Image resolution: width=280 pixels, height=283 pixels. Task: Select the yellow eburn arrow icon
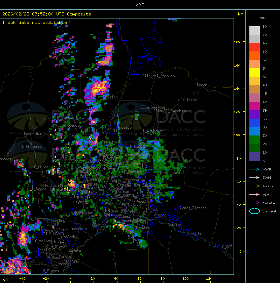click(254, 186)
